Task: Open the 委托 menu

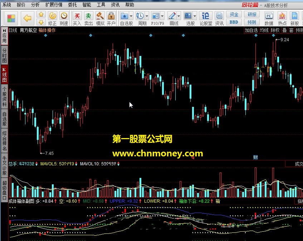Action: 73,5
